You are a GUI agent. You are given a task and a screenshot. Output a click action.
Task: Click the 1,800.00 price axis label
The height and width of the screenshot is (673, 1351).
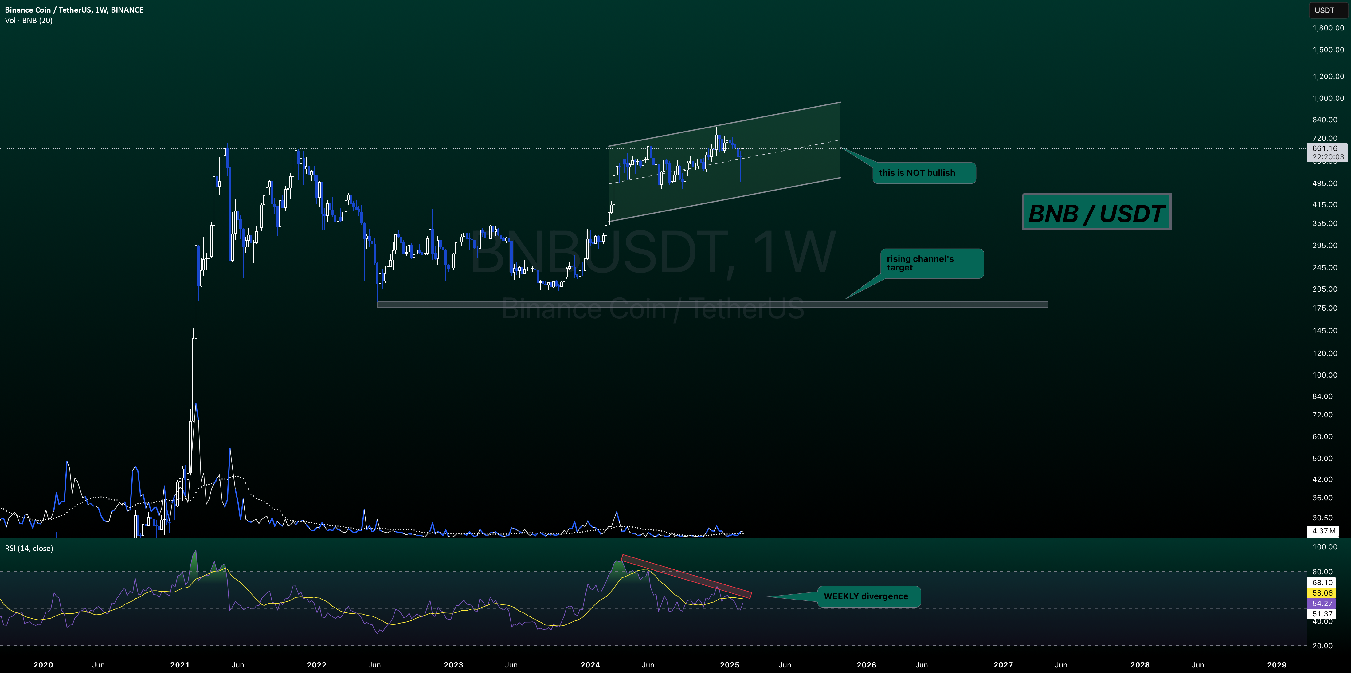pos(1328,28)
